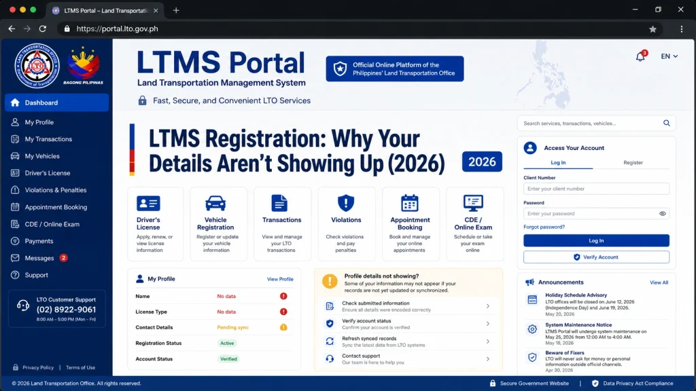This screenshot has height=391, width=696.
Task: Click the Payments sidebar icon
Action: click(x=15, y=241)
